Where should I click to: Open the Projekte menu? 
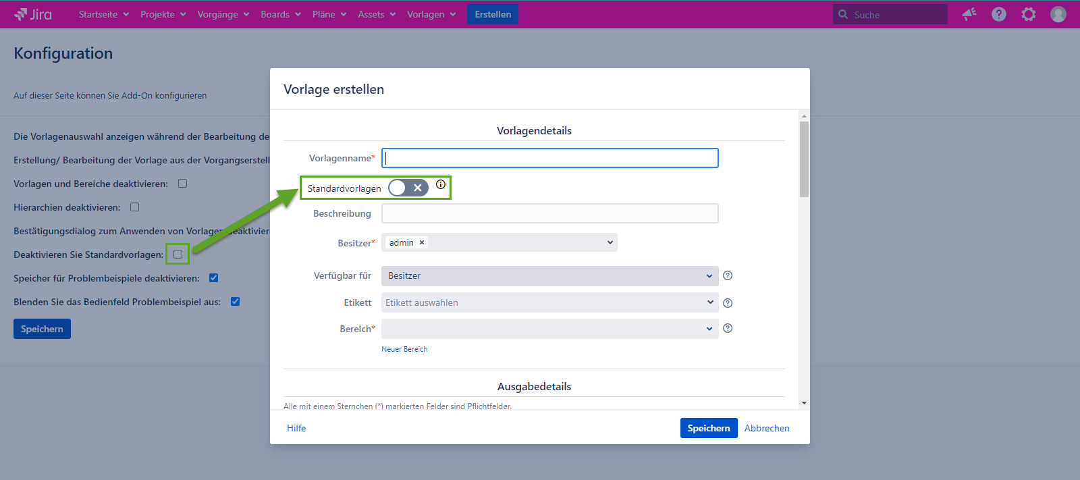tap(163, 14)
